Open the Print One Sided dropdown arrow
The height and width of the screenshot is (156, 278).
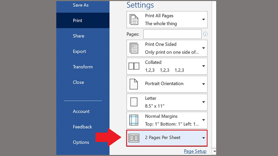(x=204, y=48)
